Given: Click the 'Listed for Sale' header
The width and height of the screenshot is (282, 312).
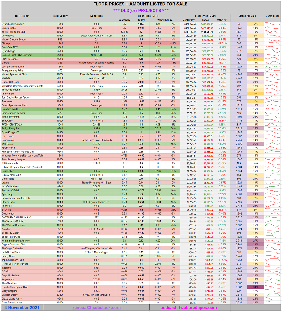Looking at the screenshot, I should [247, 16].
